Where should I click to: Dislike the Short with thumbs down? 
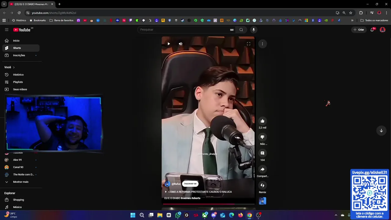pyautogui.click(x=262, y=137)
